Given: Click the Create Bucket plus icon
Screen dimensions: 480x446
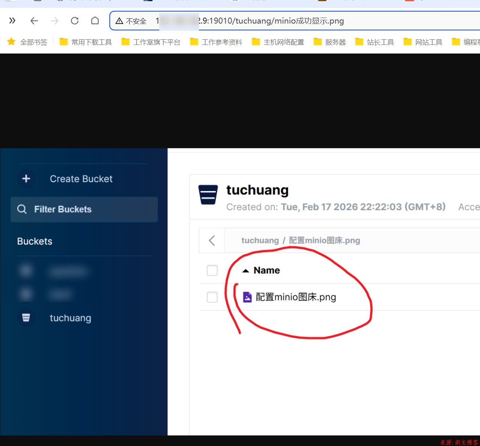Looking at the screenshot, I should click(x=26, y=179).
